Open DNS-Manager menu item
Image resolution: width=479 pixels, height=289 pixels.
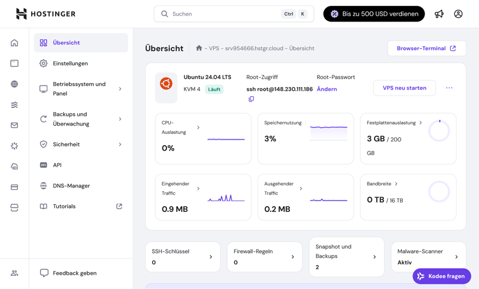tap(71, 186)
